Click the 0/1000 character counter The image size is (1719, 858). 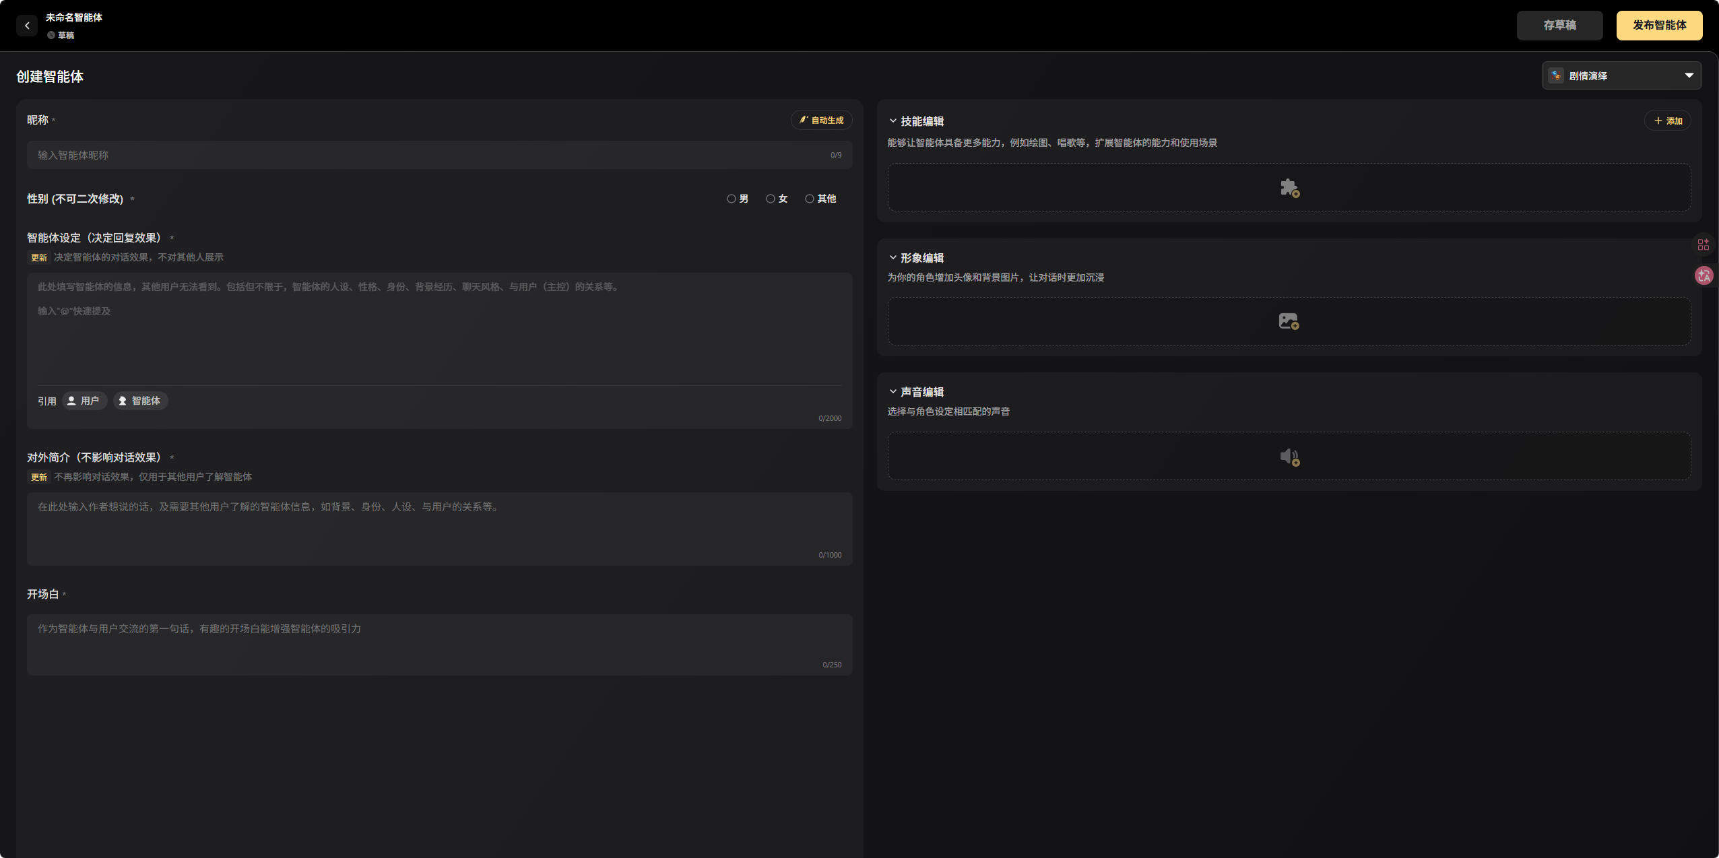830,555
